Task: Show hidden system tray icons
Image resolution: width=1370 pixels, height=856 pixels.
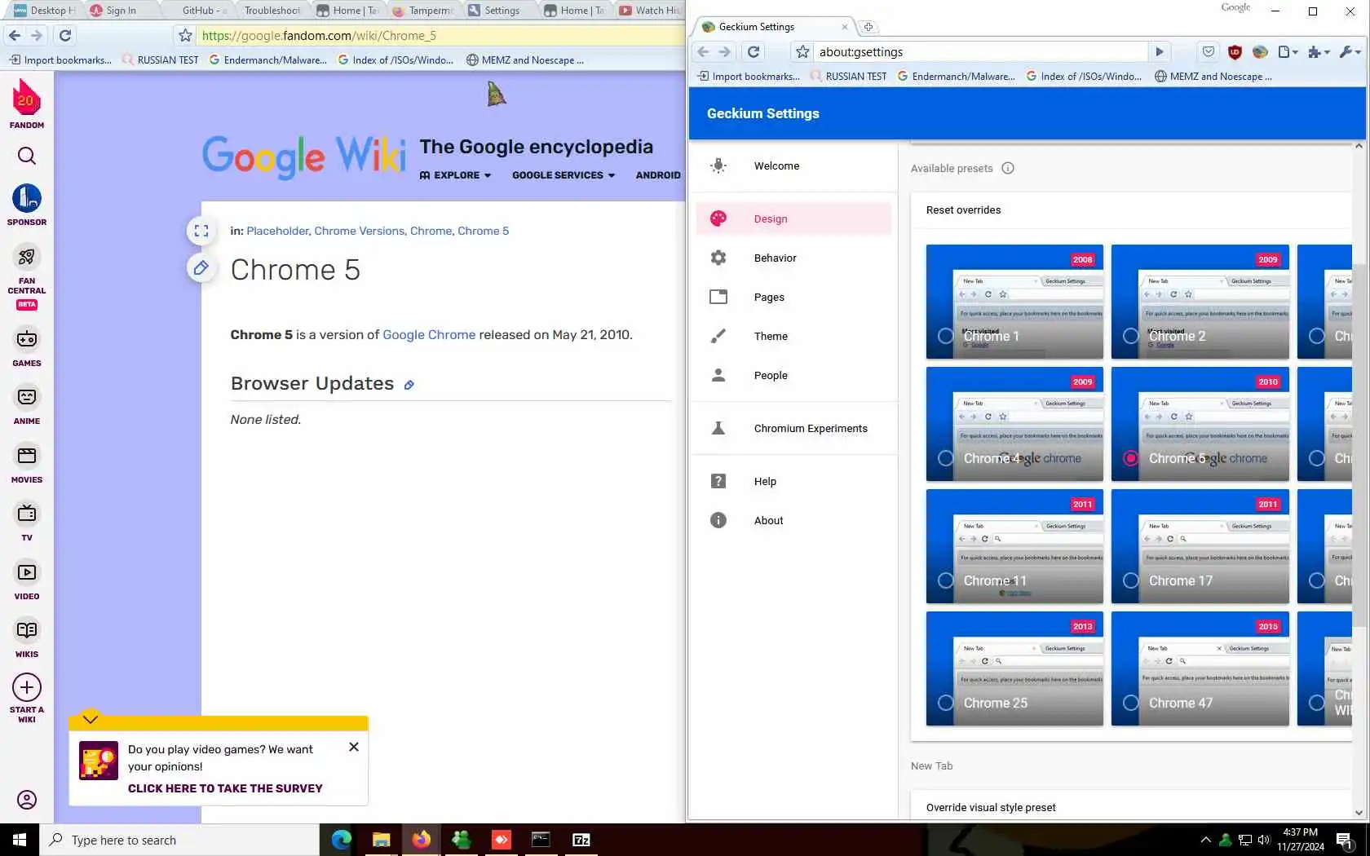Action: click(x=1205, y=840)
